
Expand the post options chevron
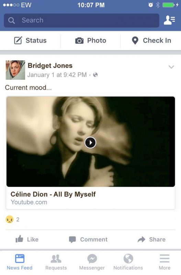[x=171, y=67]
